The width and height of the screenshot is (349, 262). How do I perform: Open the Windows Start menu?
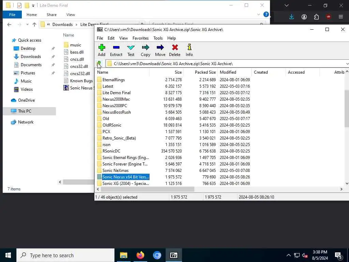tap(8, 255)
